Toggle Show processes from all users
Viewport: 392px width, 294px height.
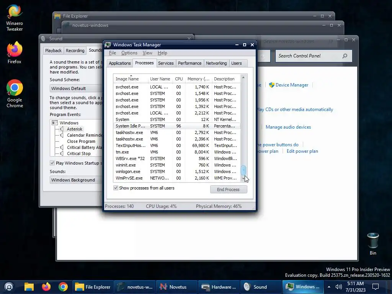[x=116, y=188]
